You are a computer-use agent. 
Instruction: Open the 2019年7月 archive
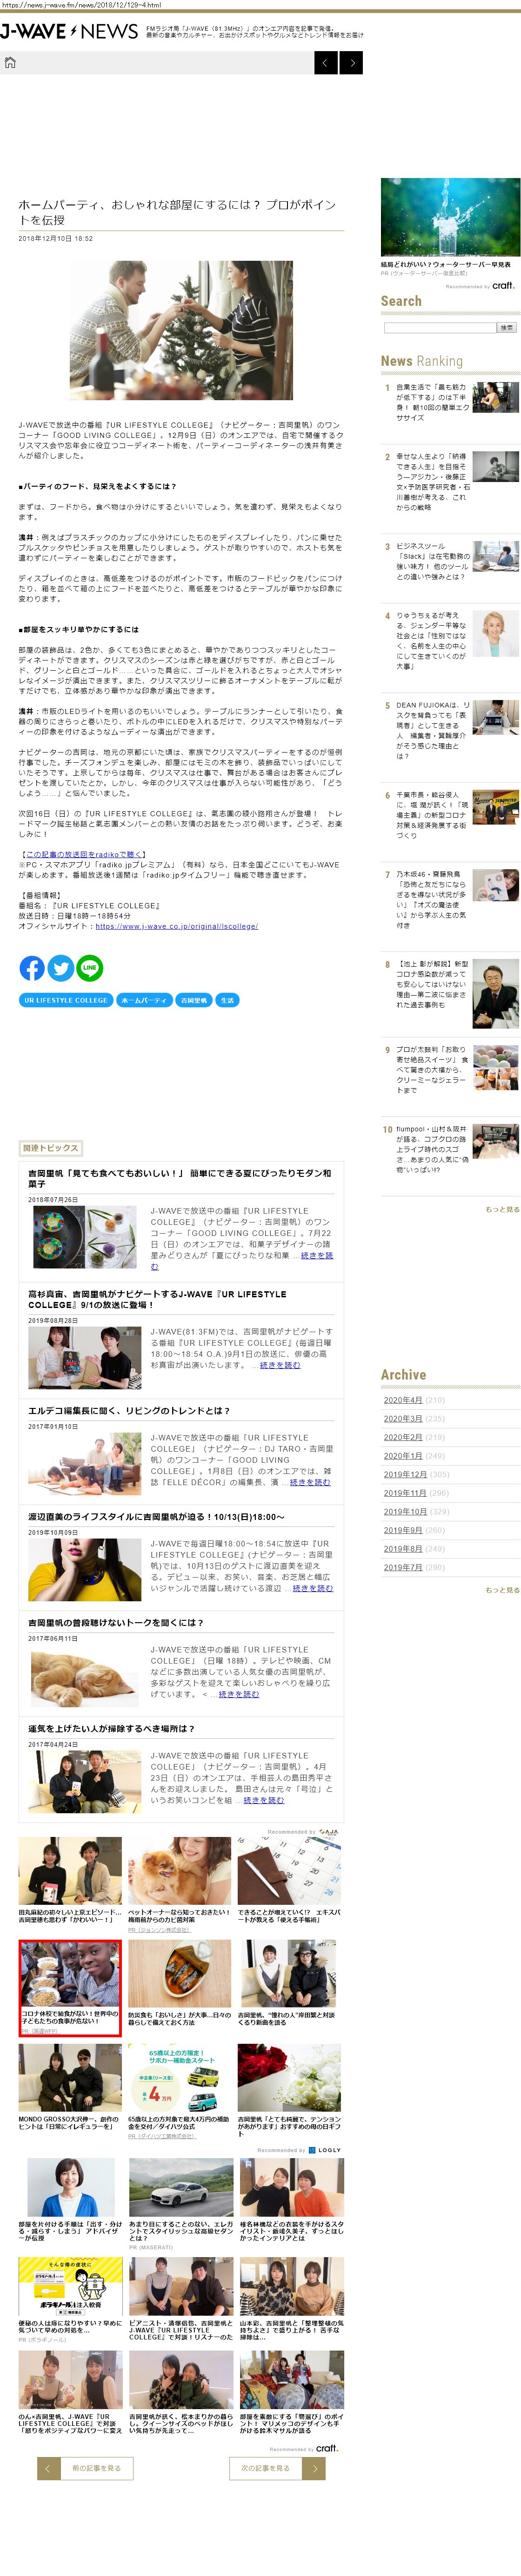tap(403, 1567)
